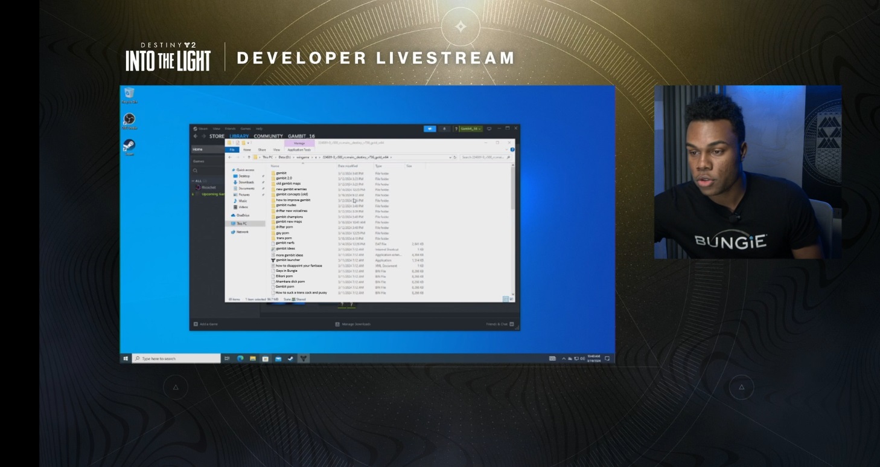Open the address bar history dropdown
The width and height of the screenshot is (880, 467).
point(449,157)
